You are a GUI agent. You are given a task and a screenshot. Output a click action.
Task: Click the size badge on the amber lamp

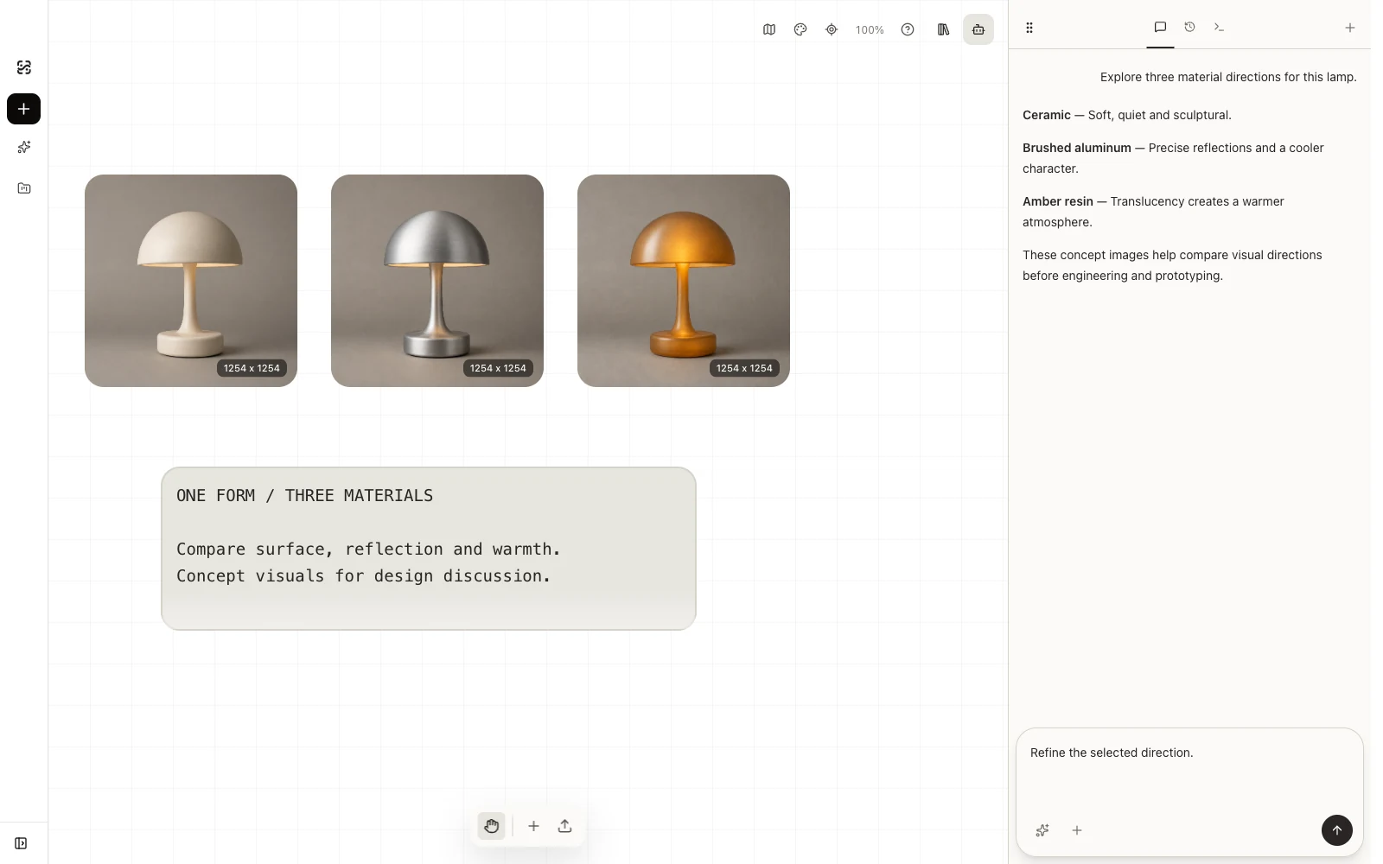744,368
